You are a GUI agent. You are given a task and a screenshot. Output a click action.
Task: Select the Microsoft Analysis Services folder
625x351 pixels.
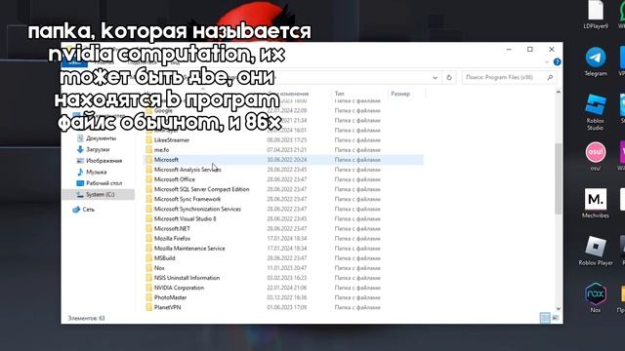pyautogui.click(x=284, y=170)
